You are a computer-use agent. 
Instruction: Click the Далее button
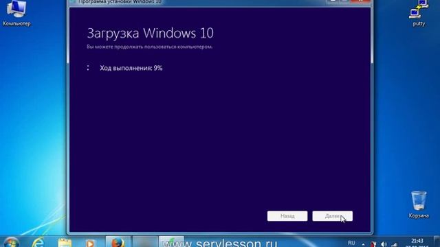[333, 216]
